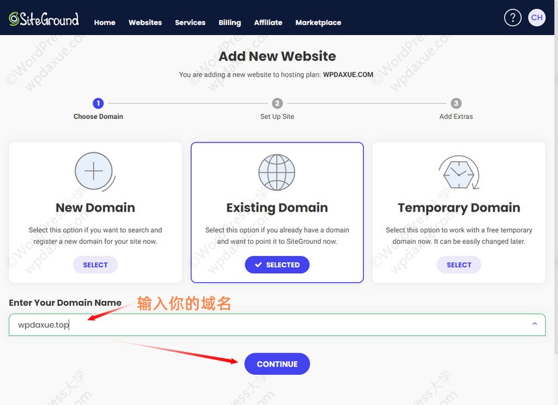Click the Add New Website title
The image size is (558, 405).
point(277,56)
